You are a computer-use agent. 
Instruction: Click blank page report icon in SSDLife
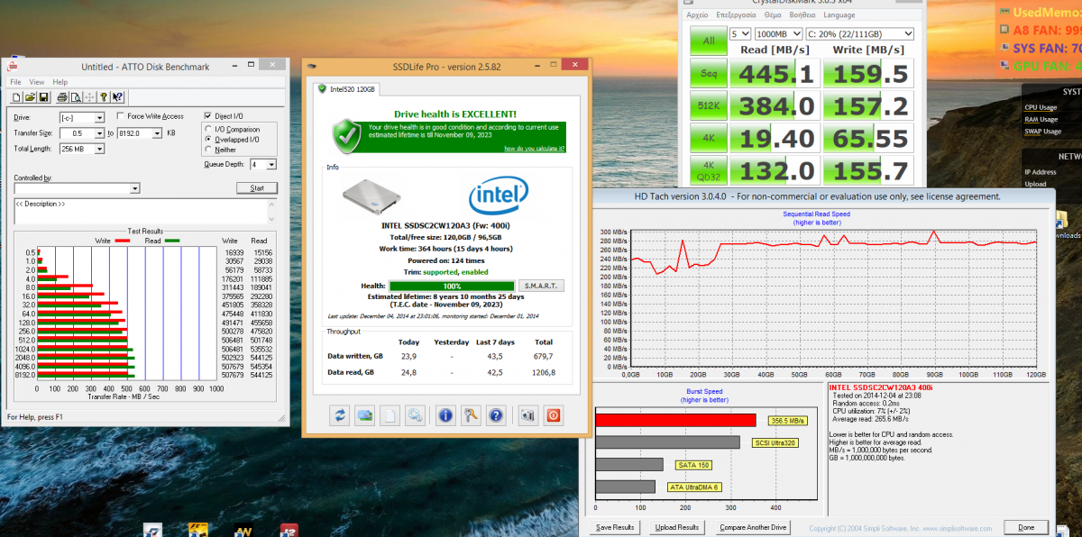point(390,415)
